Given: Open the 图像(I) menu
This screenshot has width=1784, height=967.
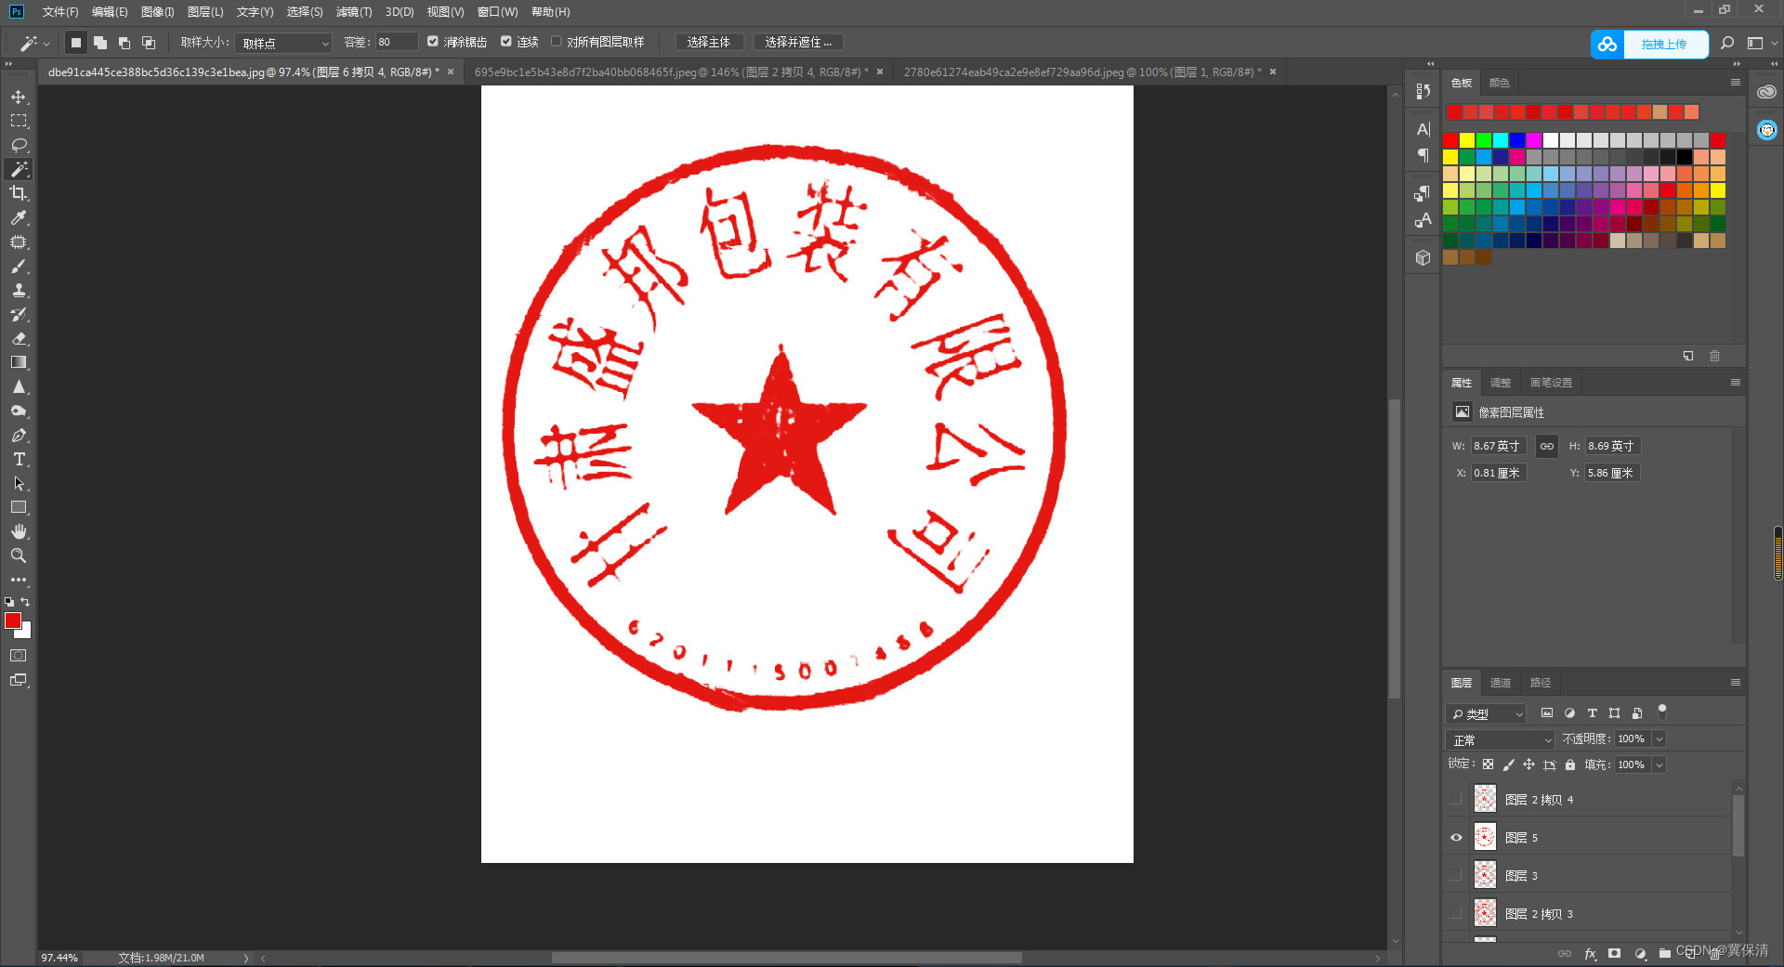Looking at the screenshot, I should 157,12.
